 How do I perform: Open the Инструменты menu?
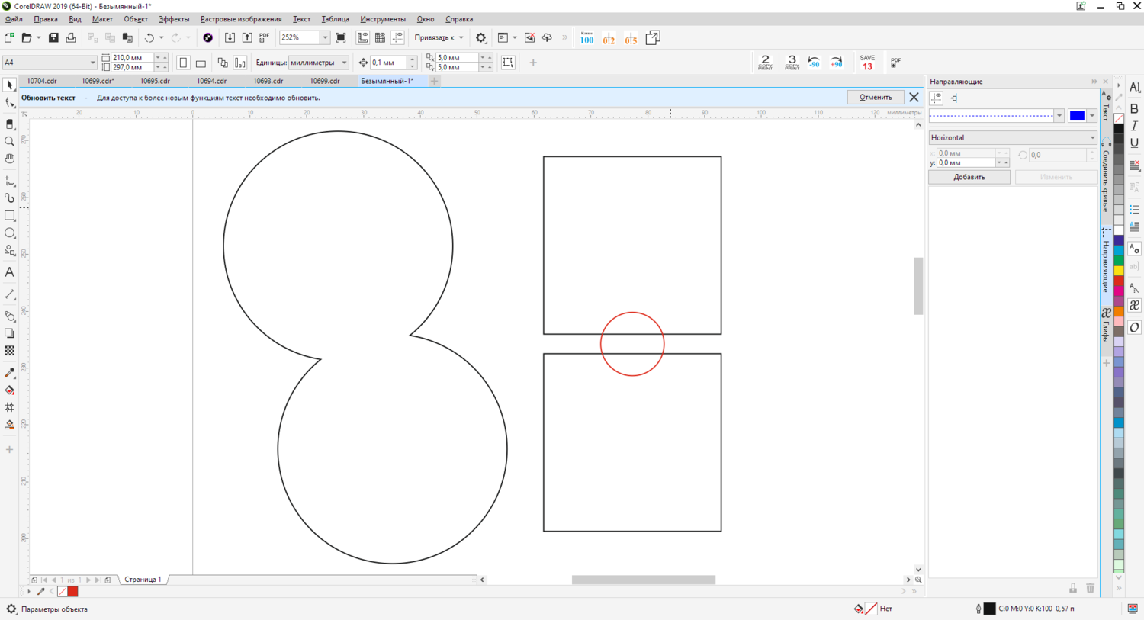[383, 19]
